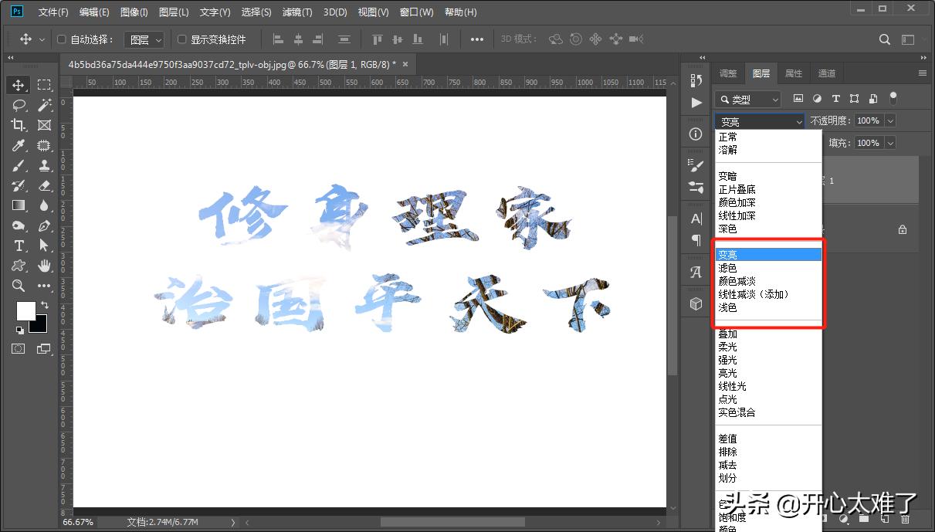
Task: Open the 图层 auto-select target dropdown
Action: (x=144, y=39)
